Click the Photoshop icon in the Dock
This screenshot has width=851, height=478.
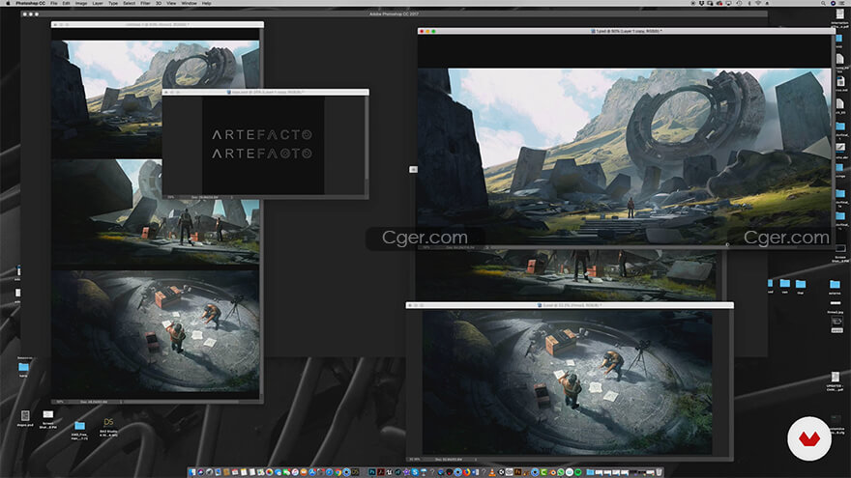pyautogui.click(x=371, y=472)
